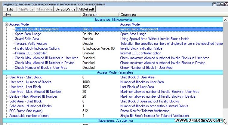Image resolution: width=228 pixels, height=125 pixels.
Task: Click the help question mark icon
Action: [214, 4]
